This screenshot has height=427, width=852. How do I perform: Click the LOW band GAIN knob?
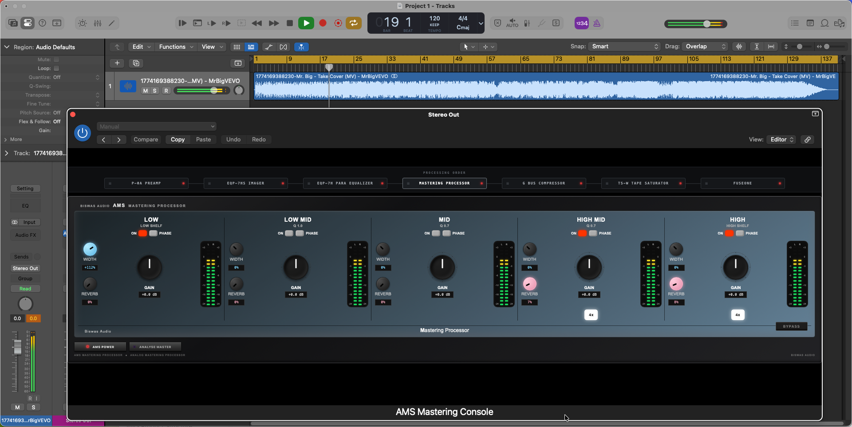coord(150,267)
